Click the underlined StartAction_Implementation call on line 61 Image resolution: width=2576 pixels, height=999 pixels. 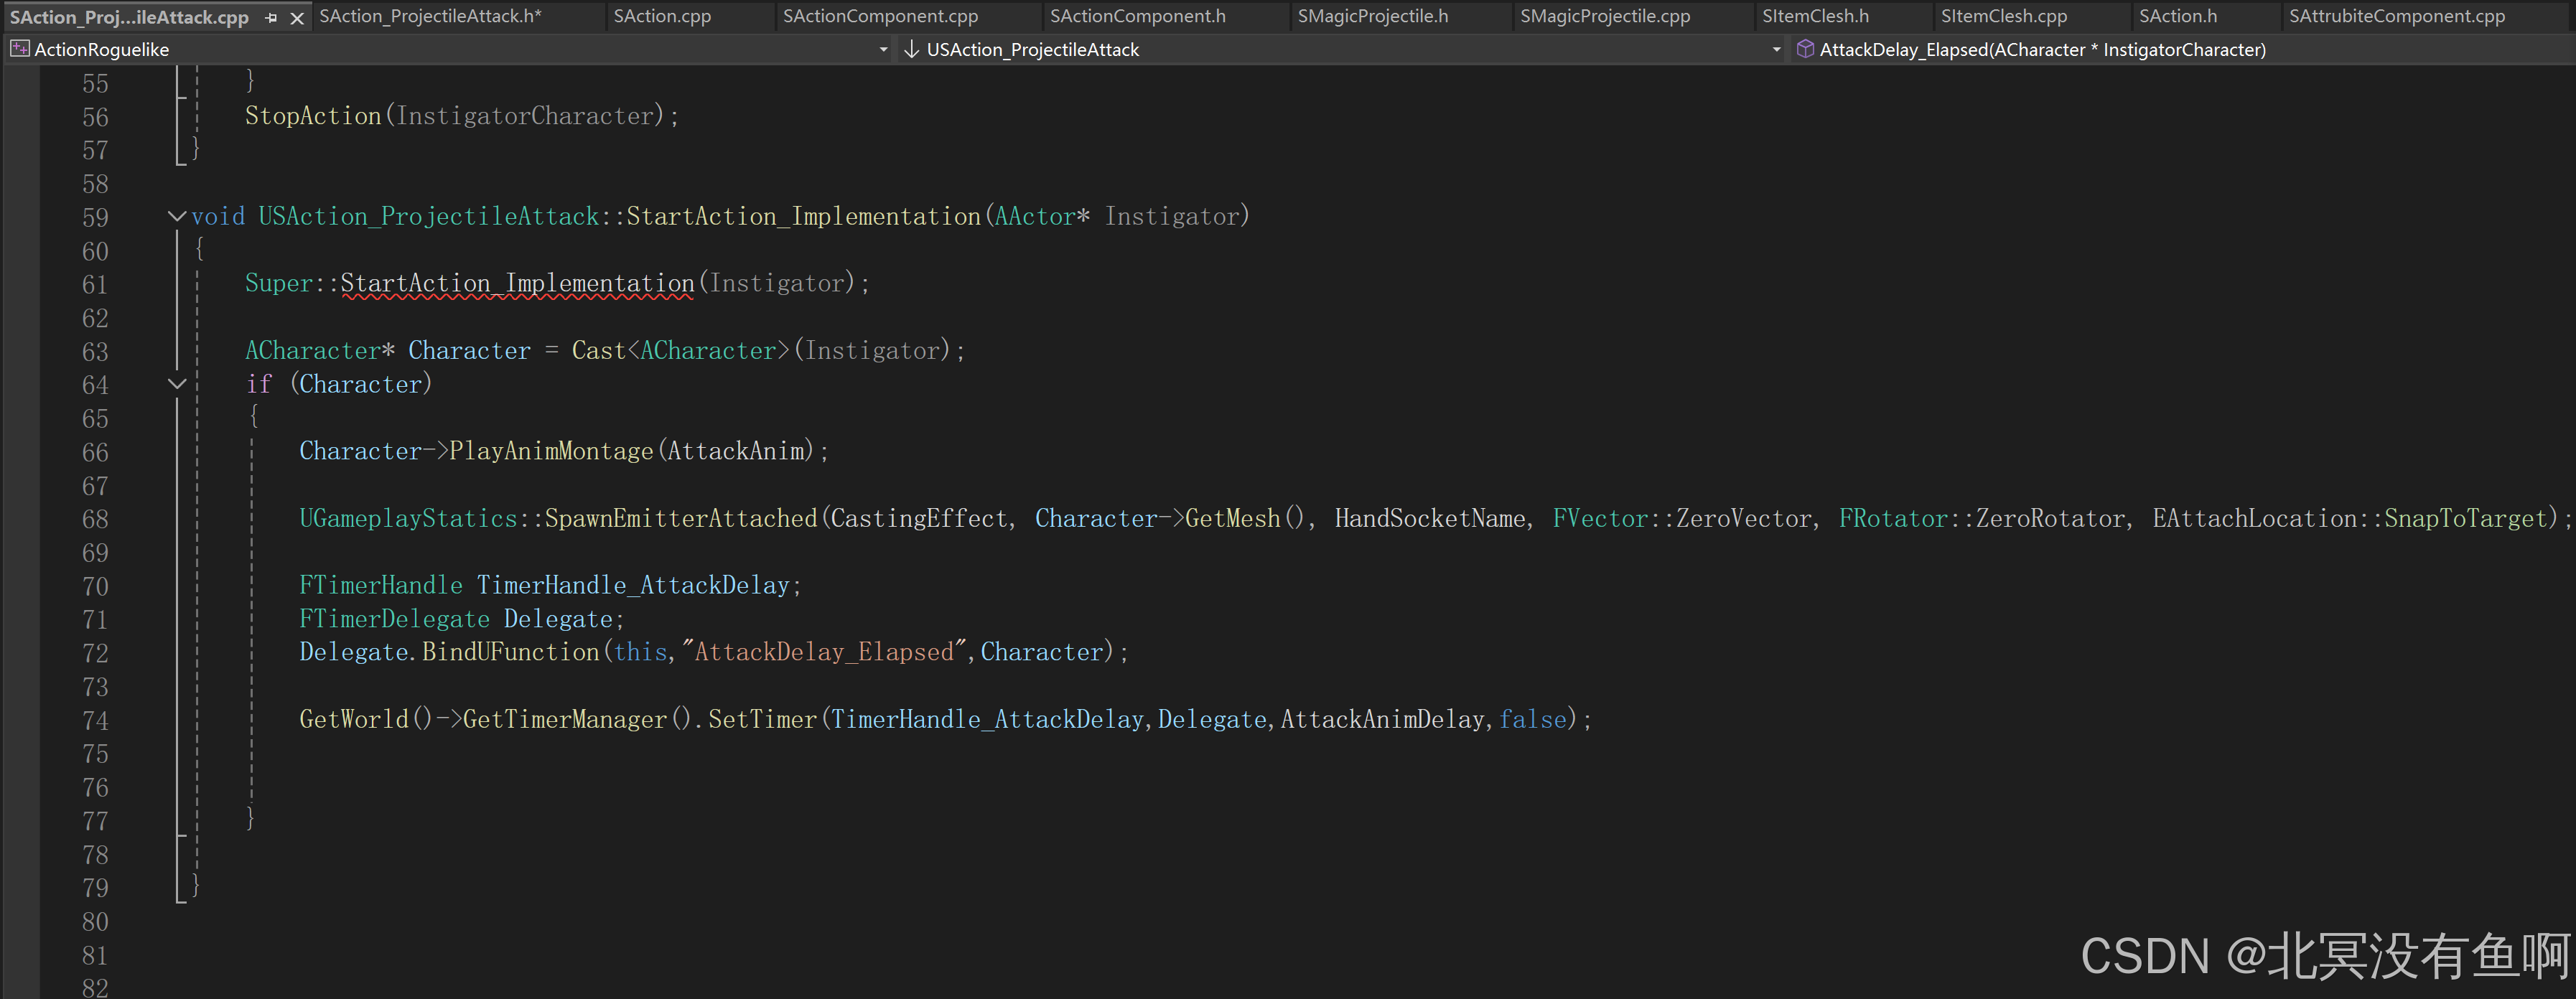pos(517,283)
